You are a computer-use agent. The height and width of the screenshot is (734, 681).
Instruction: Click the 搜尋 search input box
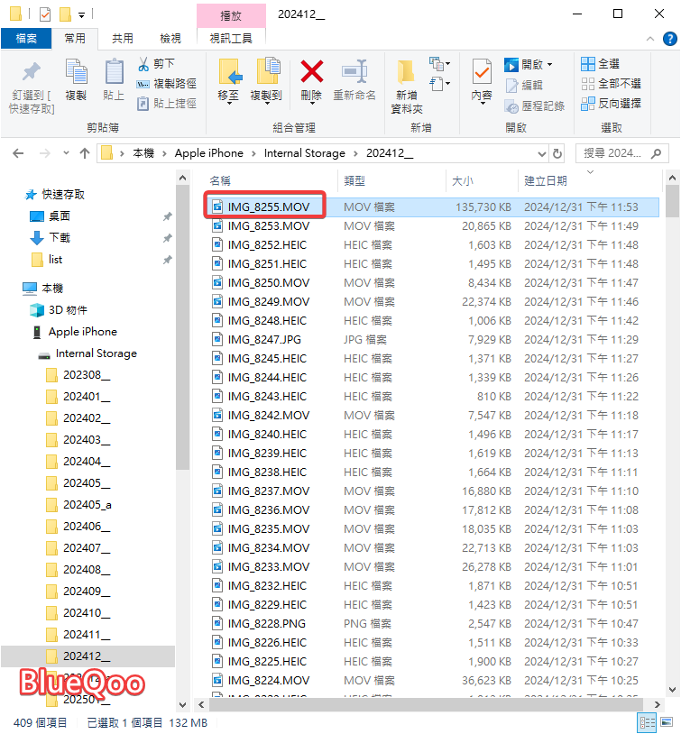[x=617, y=153]
